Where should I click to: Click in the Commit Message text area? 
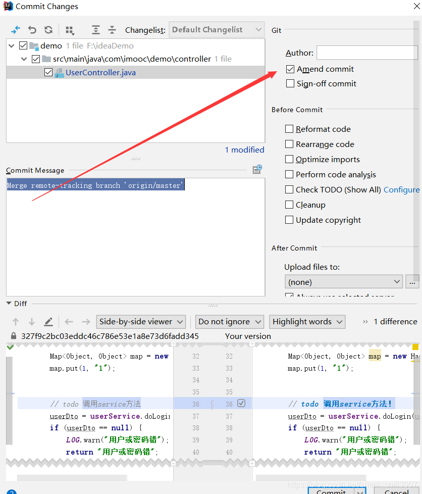[x=135, y=237]
